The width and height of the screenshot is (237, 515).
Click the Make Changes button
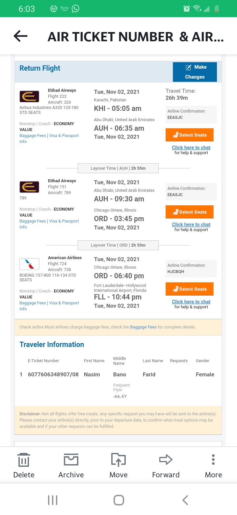195,72
